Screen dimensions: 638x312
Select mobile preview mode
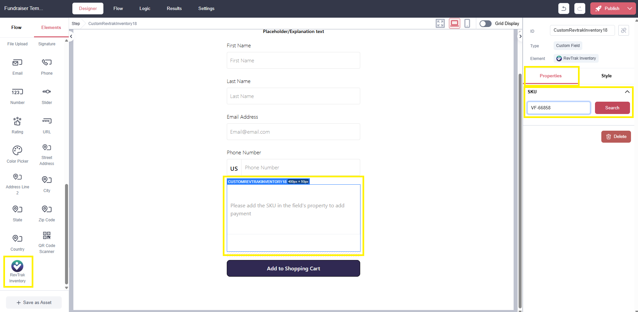pos(467,23)
